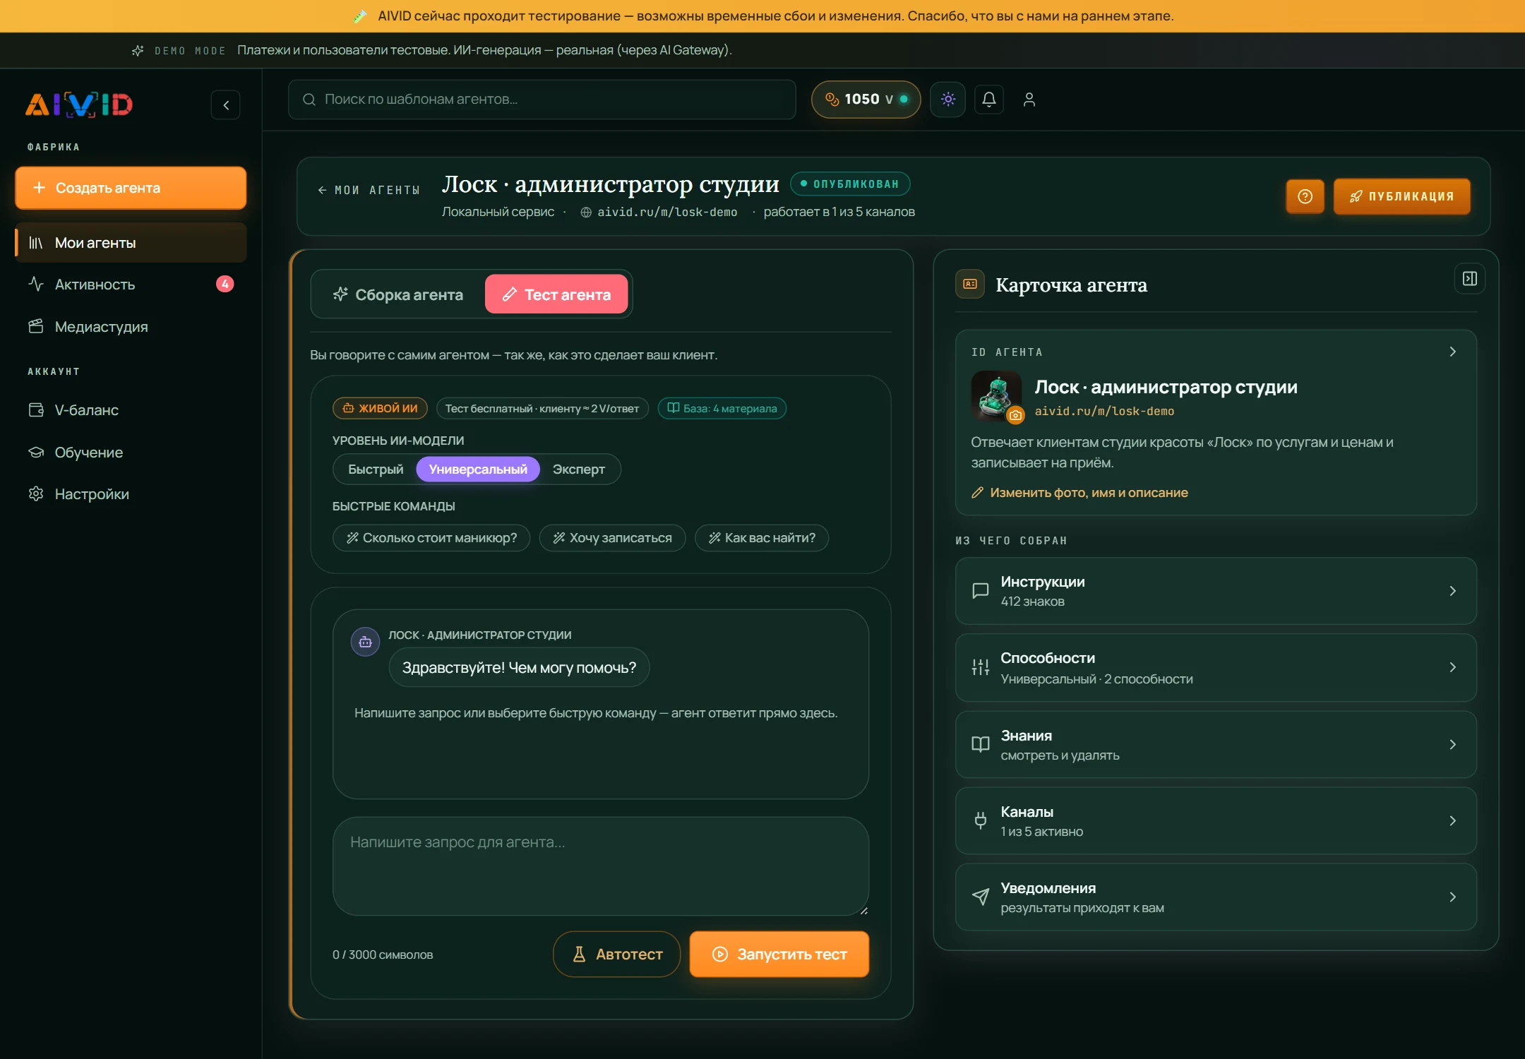Open 'Обучение' in the sidebar
This screenshot has width=1525, height=1059.
[131, 453]
